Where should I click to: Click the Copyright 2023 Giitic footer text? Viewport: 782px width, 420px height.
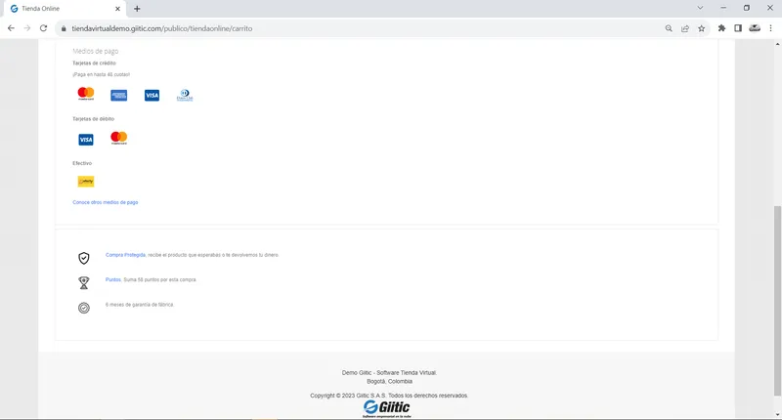tap(389, 396)
